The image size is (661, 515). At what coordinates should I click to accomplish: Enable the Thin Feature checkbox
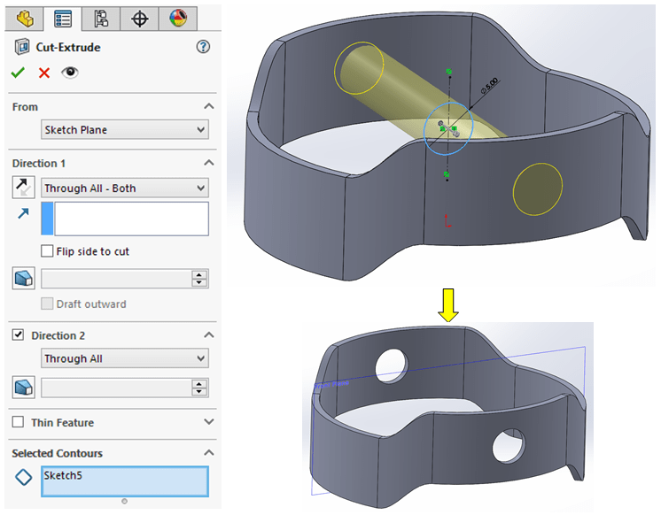pyautogui.click(x=18, y=423)
